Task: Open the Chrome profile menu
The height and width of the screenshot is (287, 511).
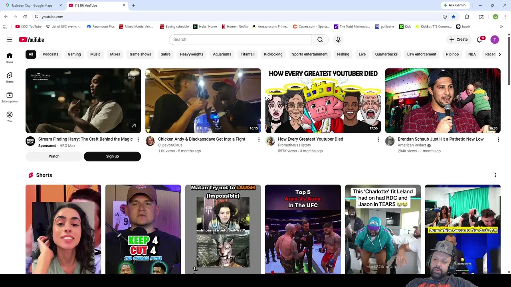Action: (x=495, y=17)
